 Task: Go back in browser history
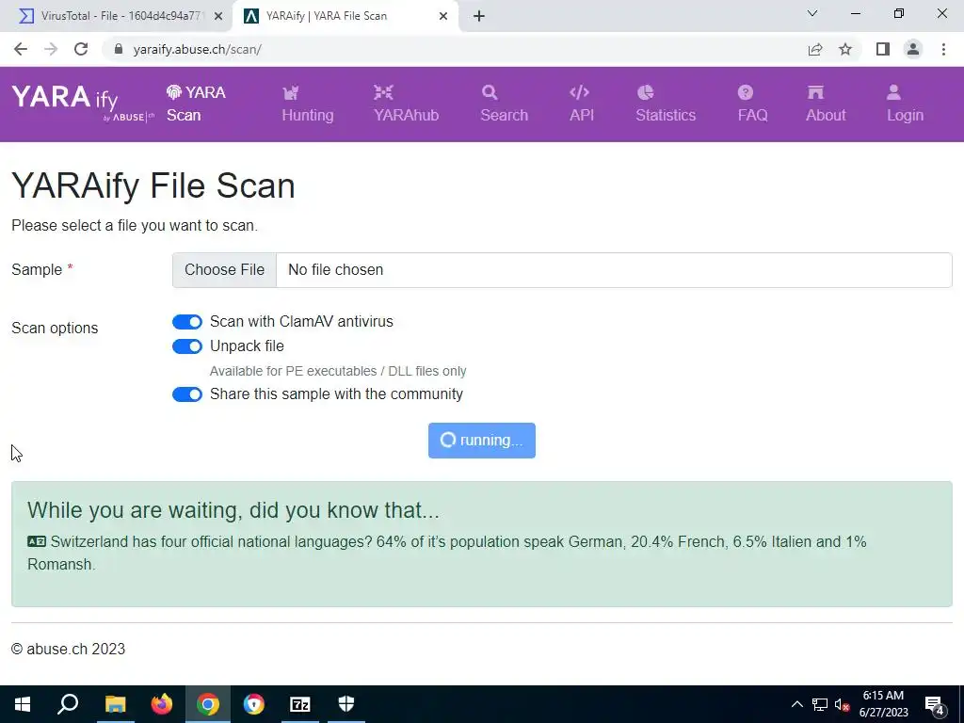pos(21,49)
